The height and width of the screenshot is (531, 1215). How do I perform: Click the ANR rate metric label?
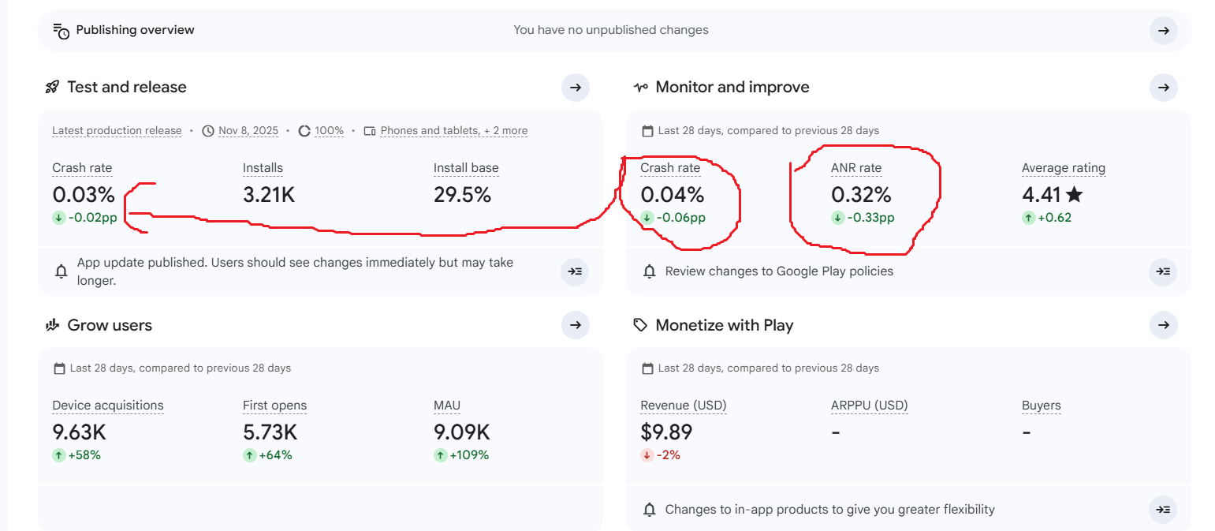tap(856, 168)
